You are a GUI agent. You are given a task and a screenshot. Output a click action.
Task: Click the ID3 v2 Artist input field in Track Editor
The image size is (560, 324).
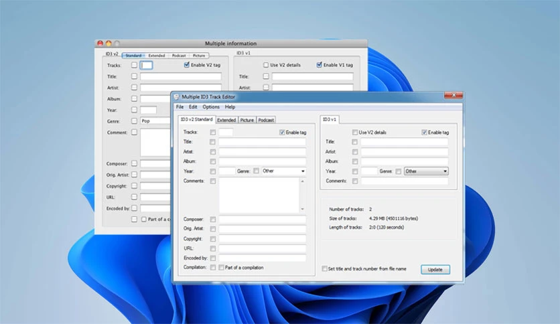[262, 152]
